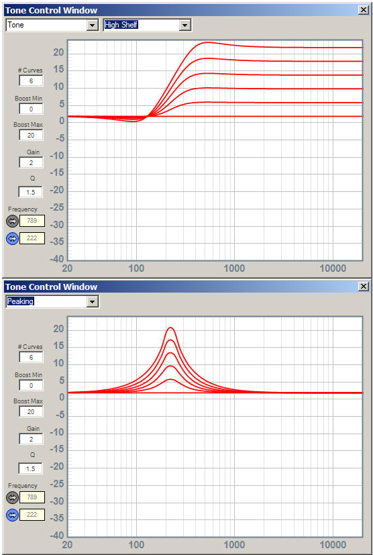373x555 pixels.
Task: Click gray frequency arrow icon in bottom window
Action: (12, 498)
